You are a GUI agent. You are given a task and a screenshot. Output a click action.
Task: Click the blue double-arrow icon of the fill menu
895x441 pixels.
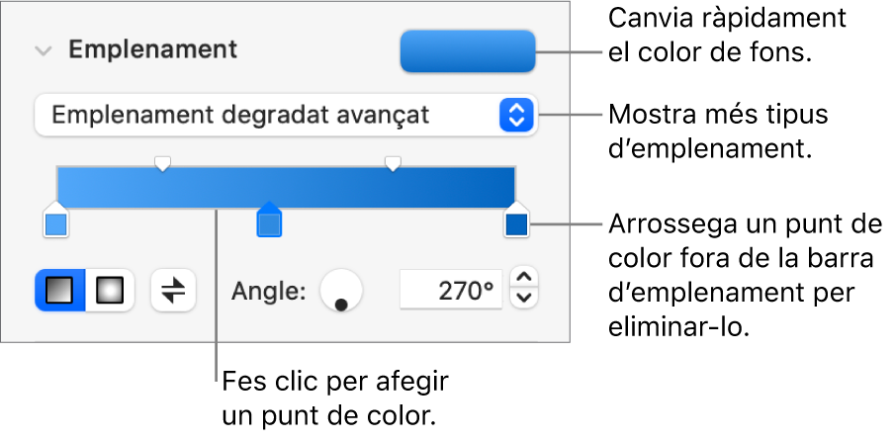pyautogui.click(x=516, y=116)
